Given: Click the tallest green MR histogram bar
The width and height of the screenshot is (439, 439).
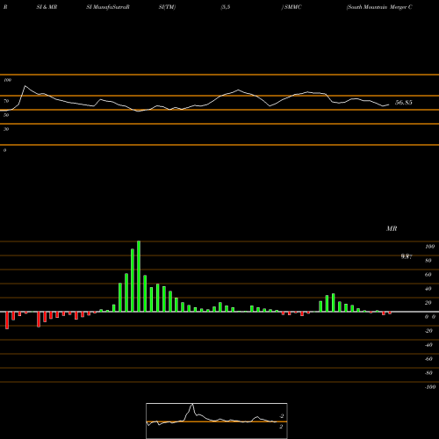Looking at the screenshot, I should click(x=139, y=277).
